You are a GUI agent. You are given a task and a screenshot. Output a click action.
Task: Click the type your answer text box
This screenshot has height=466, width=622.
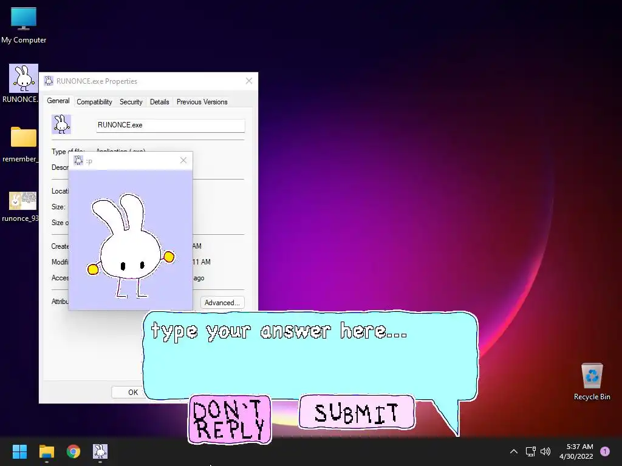pos(310,354)
